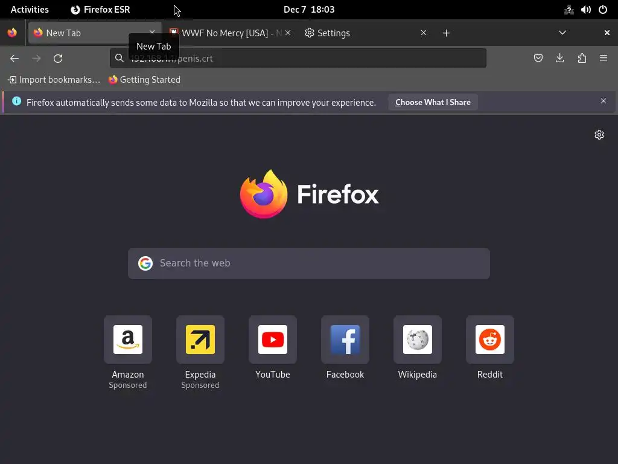Open a new tab with plus button
This screenshot has height=464, width=618.
446,33
